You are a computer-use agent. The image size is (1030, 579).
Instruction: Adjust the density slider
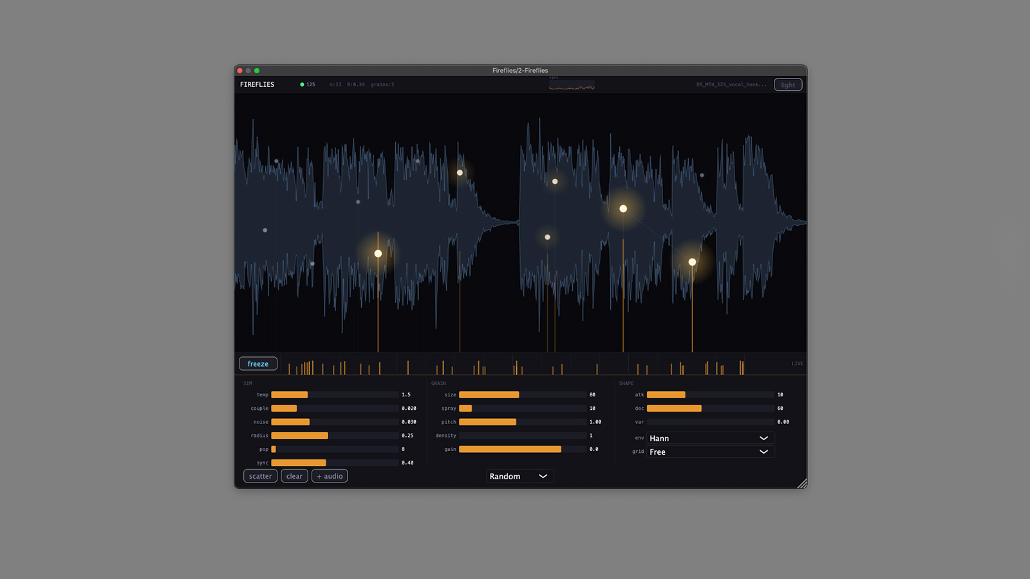[523, 436]
